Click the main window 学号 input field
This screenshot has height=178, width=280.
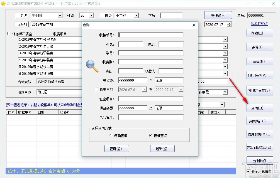[x=171, y=16]
